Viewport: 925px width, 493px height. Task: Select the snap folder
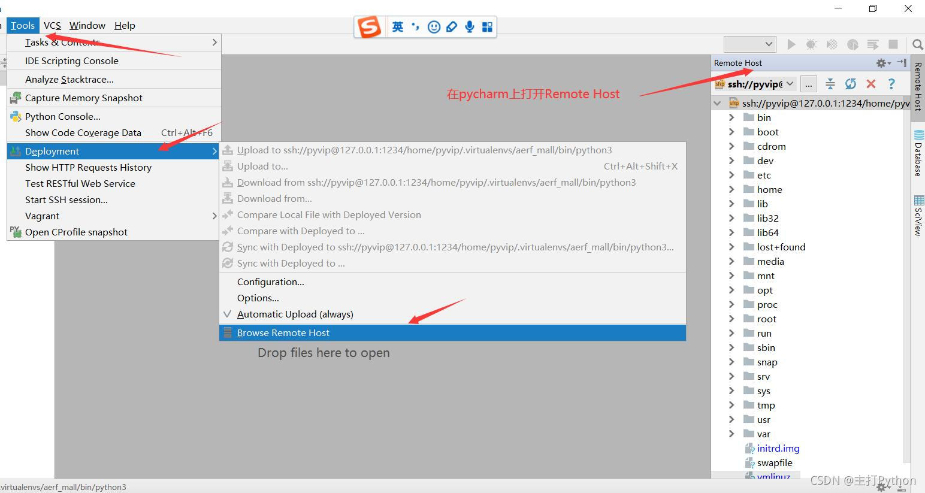tap(767, 362)
